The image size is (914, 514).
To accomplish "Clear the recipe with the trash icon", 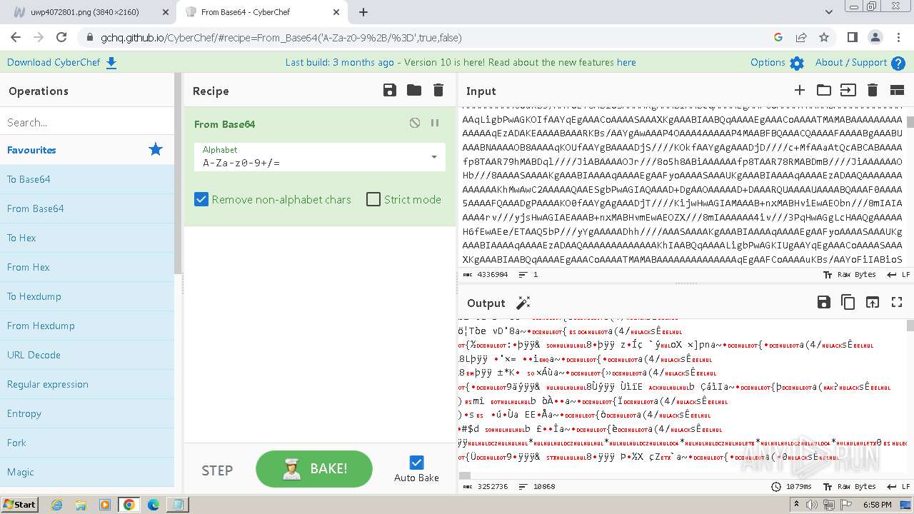I will [438, 90].
